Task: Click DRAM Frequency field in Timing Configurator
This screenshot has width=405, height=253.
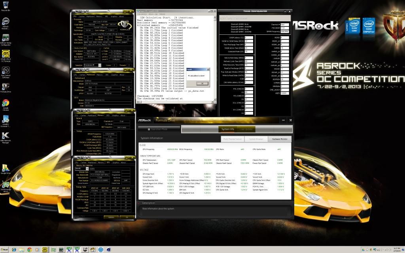Action: pos(285,32)
